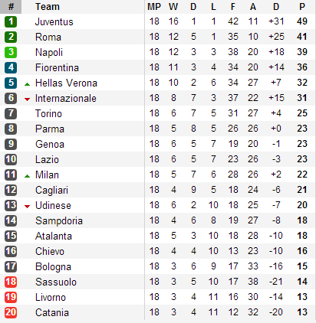Click the gray position 10 badge
Image resolution: width=316 pixels, height=323 pixels.
tap(11, 159)
